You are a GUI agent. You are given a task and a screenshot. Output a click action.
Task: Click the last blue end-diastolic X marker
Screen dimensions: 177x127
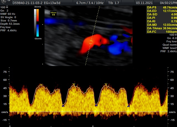(x=129, y=106)
